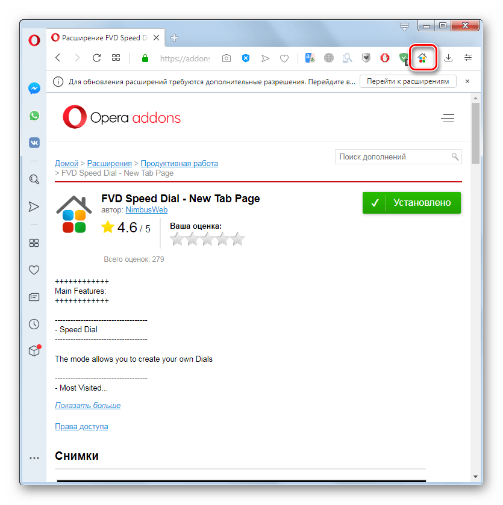Open the Opera main menu logo
Image resolution: width=503 pixels, height=505 pixels.
(34, 40)
